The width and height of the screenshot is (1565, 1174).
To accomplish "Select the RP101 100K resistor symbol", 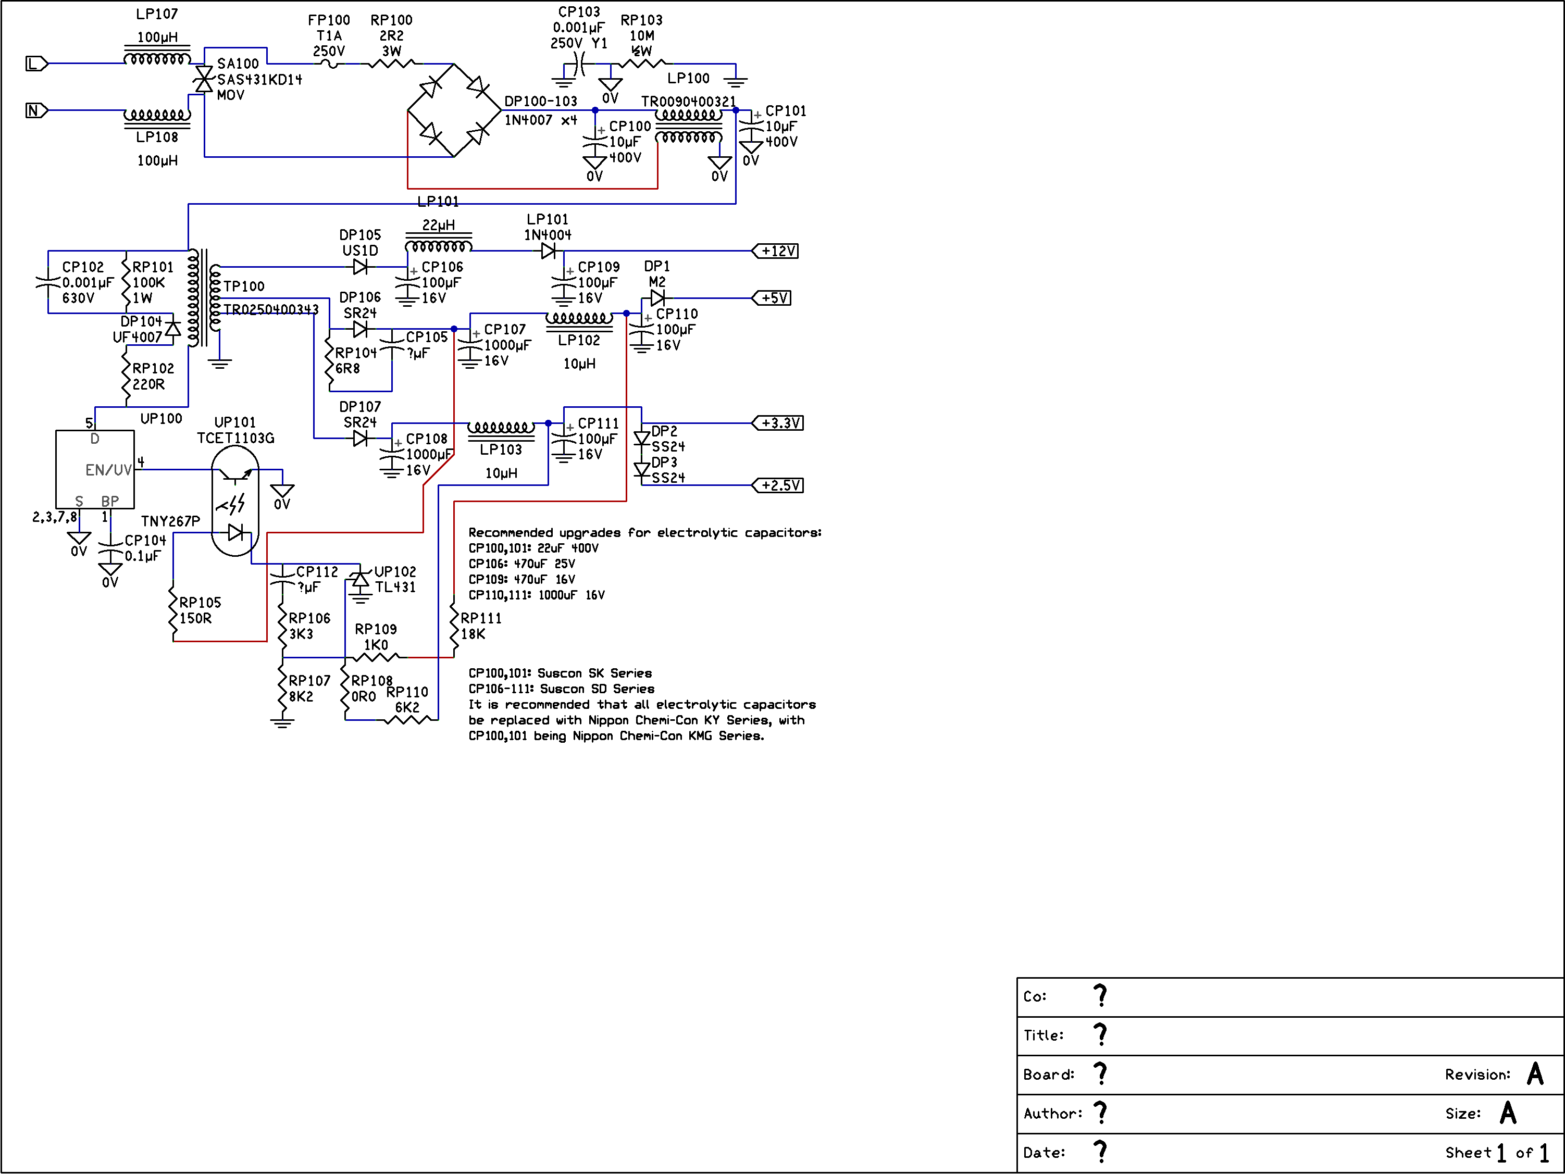I will (126, 282).
